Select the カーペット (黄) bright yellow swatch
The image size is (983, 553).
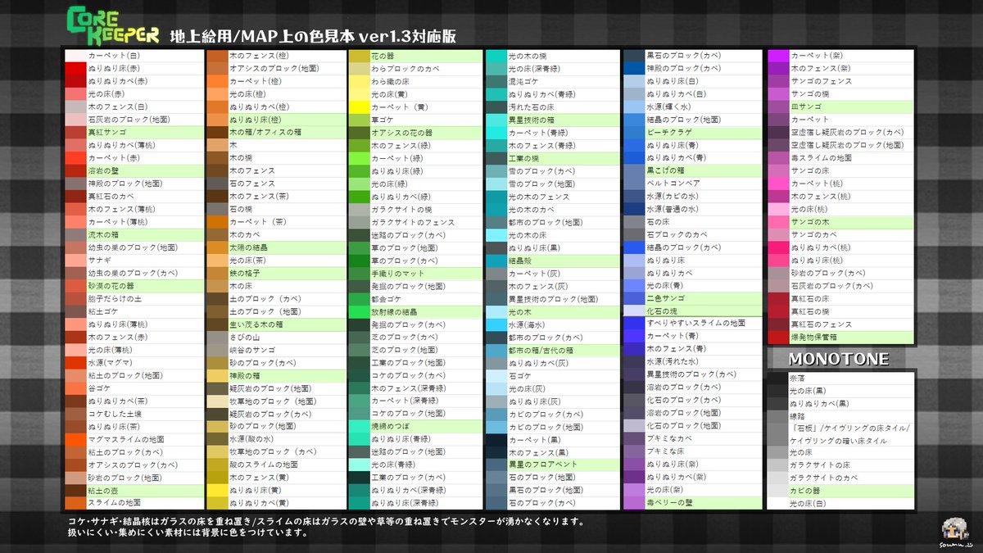click(360, 107)
